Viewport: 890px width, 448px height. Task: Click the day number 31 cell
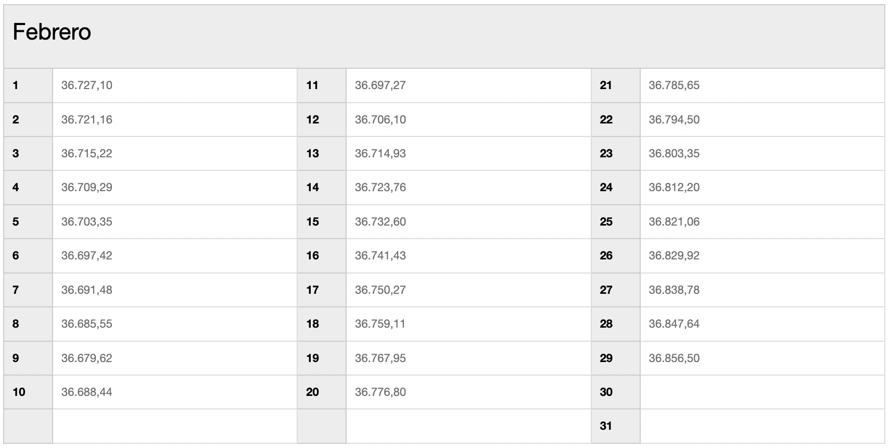click(616, 426)
